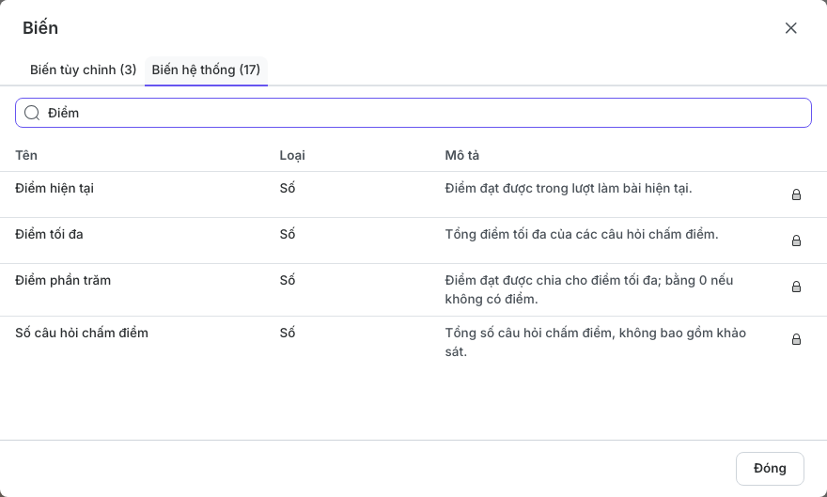Image resolution: width=827 pixels, height=497 pixels.
Task: Select the Điểm phần trăm variable name
Action: pyautogui.click(x=63, y=280)
